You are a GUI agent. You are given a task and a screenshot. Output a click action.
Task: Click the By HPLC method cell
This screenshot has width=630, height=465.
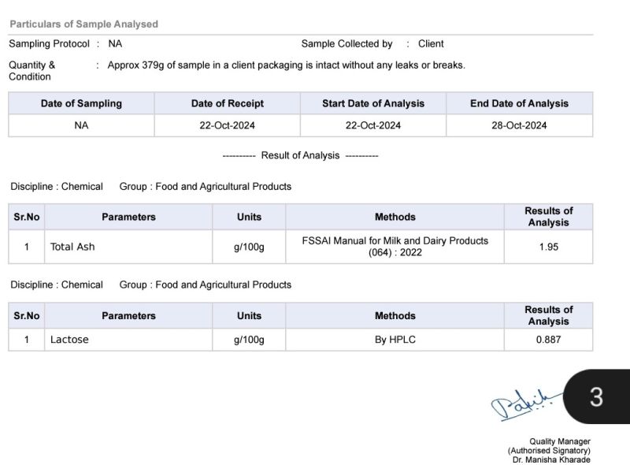(x=395, y=340)
